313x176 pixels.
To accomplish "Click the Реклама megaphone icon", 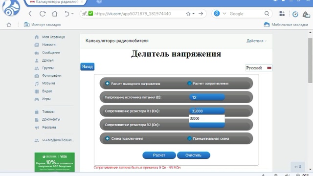I will (x=37, y=128).
